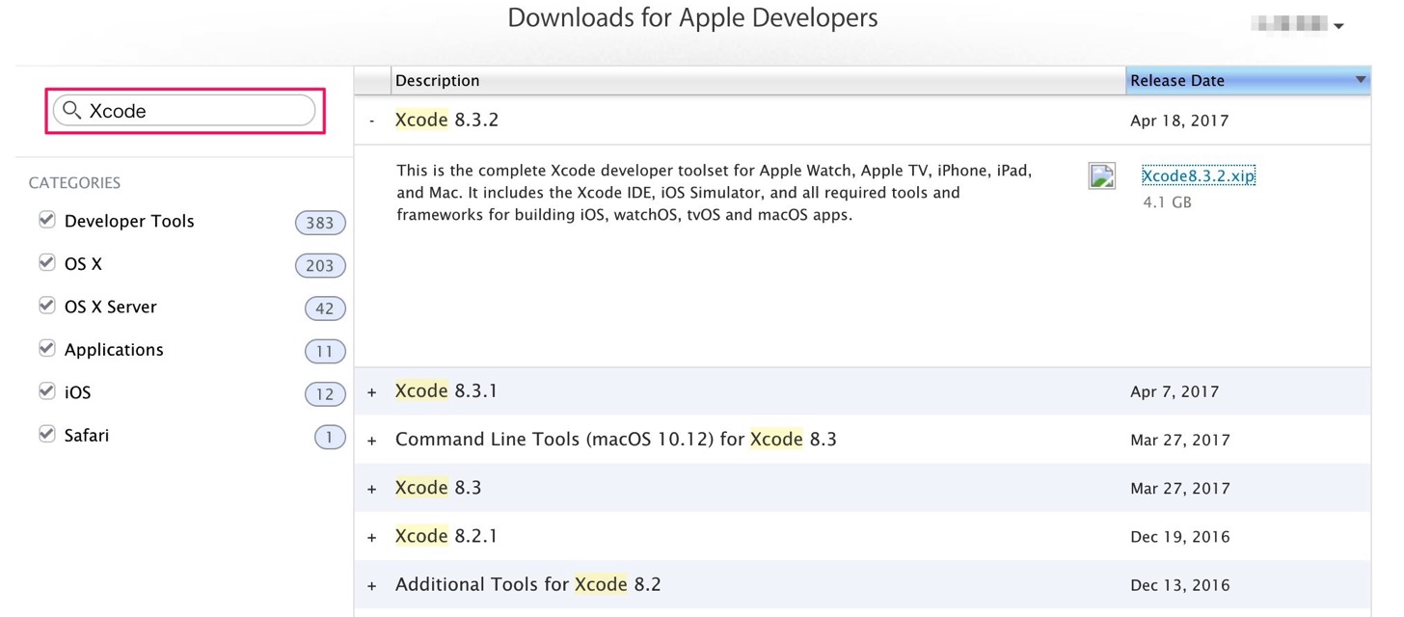Click the Release Date sort arrow

point(1361,80)
